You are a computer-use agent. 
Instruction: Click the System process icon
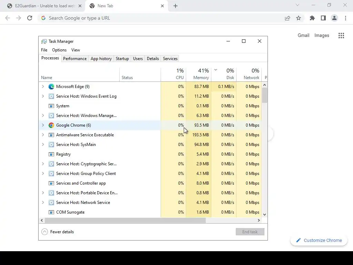tap(51, 106)
